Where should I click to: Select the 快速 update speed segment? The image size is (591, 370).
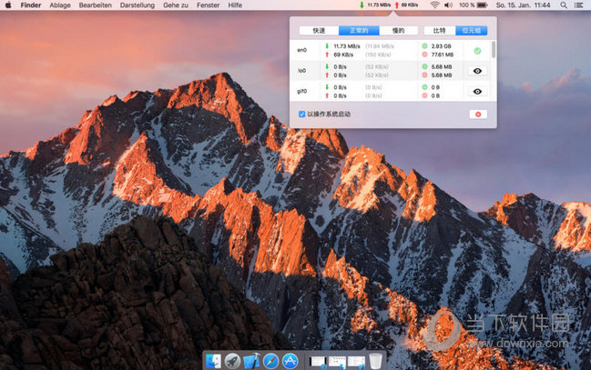[318, 30]
